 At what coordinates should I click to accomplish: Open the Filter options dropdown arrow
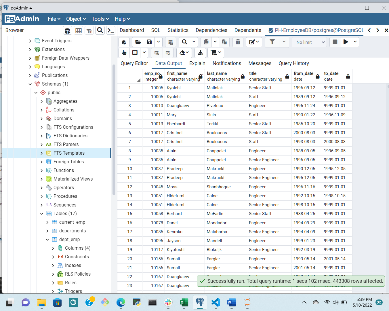pyautogui.click(x=284, y=42)
